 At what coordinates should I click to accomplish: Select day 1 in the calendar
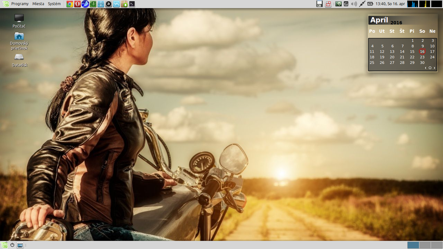coord(413,41)
